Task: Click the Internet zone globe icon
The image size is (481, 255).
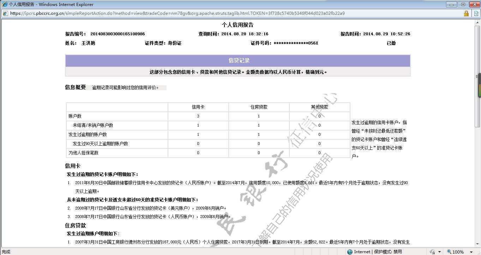Action: tap(350, 252)
